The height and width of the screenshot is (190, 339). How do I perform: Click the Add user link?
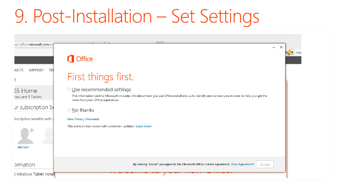coord(23,147)
